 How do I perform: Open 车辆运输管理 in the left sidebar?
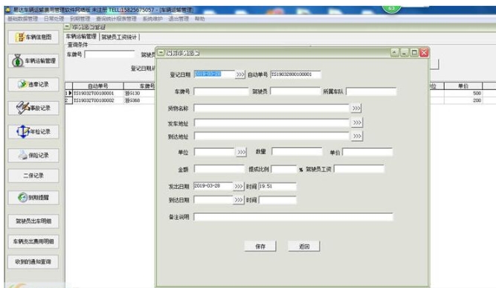point(33,61)
